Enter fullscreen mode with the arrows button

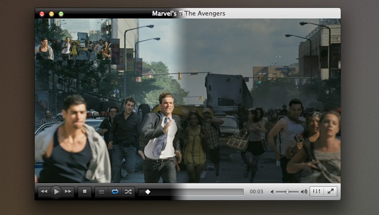pyautogui.click(x=330, y=191)
